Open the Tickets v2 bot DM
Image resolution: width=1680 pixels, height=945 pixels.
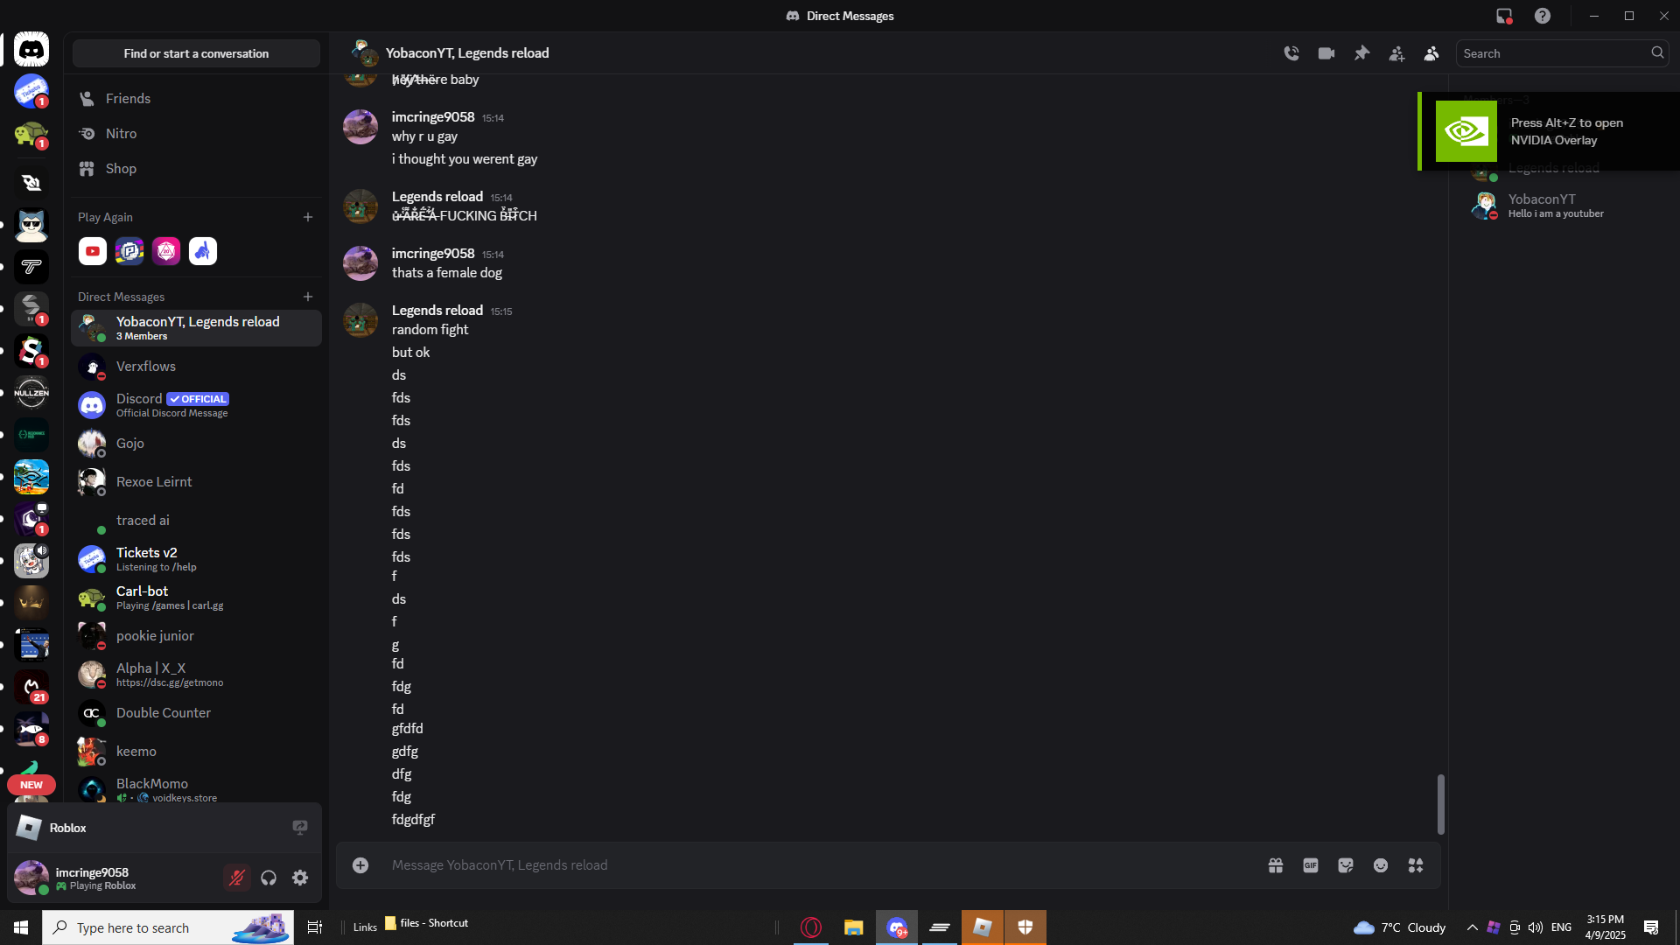click(196, 559)
